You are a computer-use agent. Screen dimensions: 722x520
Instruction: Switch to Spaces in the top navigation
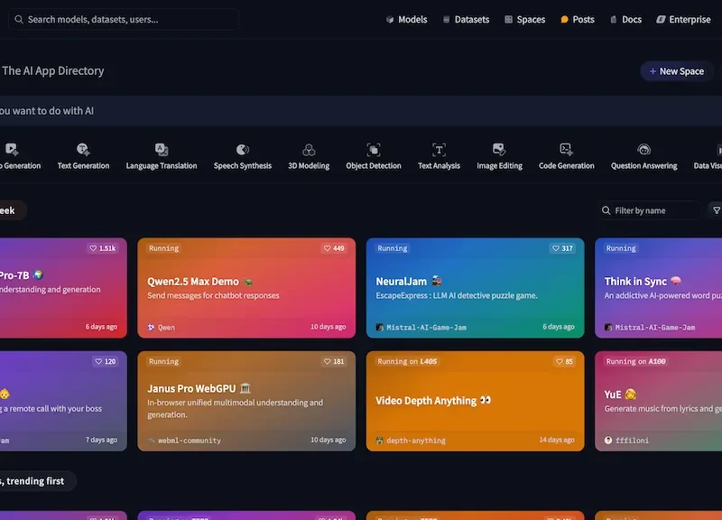coord(525,19)
